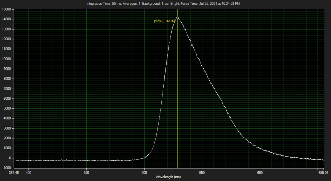Viewport: 331px width, 181px height.
Task: Select the 387.46 x-axis minimum label
Action: pos(14,172)
